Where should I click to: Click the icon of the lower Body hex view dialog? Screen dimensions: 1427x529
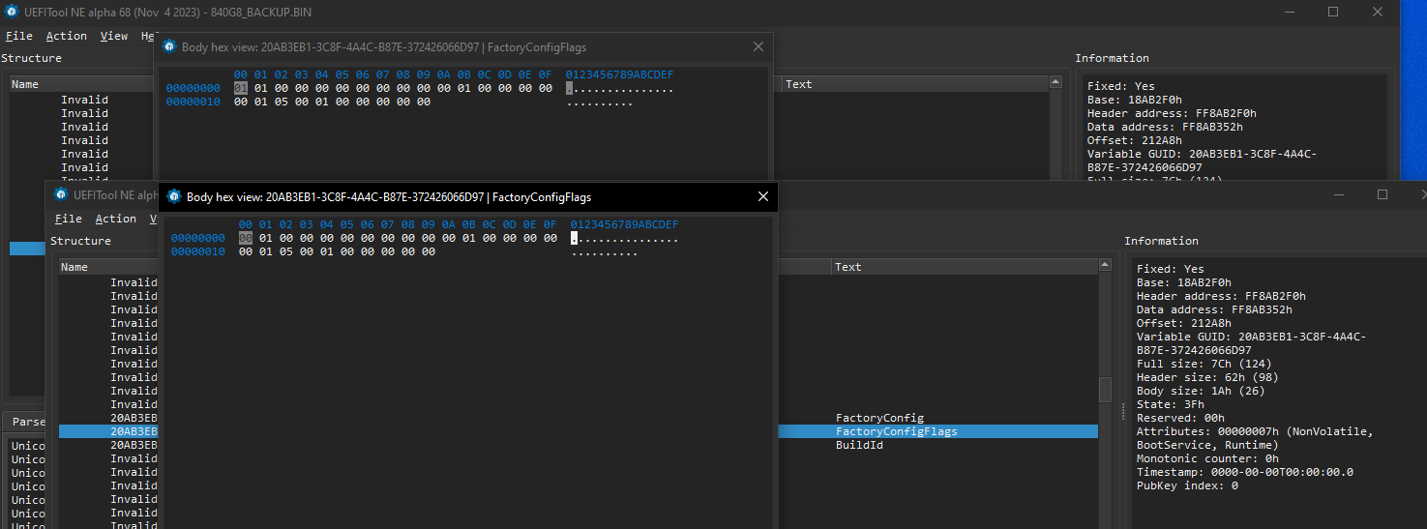[x=174, y=196]
